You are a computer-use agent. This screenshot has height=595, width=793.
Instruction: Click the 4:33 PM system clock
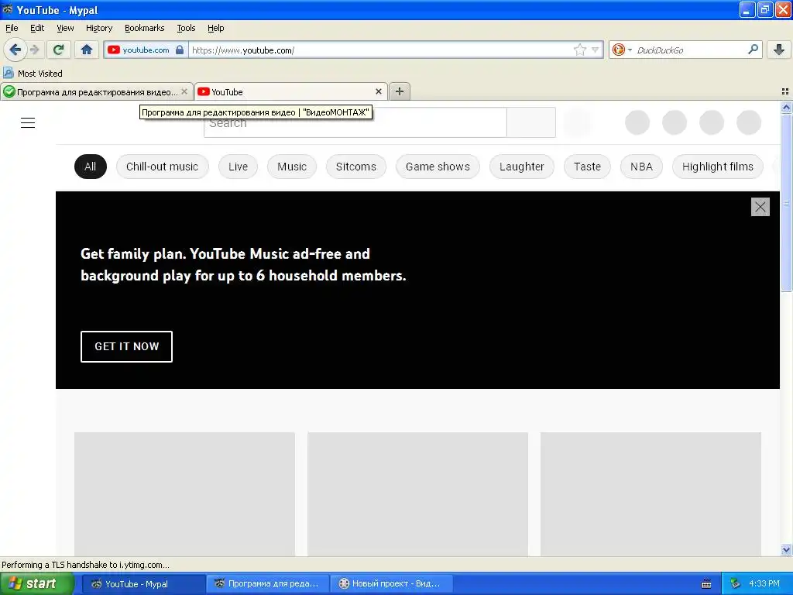[764, 584]
